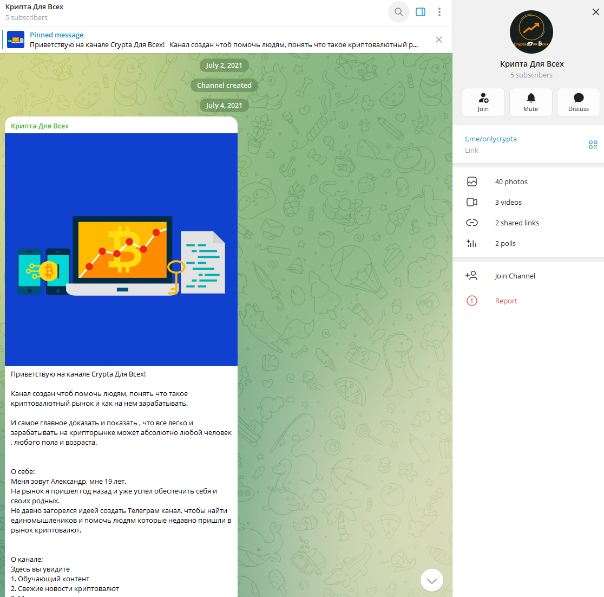
Task: Show the channel QR code icon
Action: 593,145
